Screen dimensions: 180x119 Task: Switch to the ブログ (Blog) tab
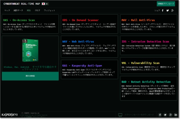(37, 10)
